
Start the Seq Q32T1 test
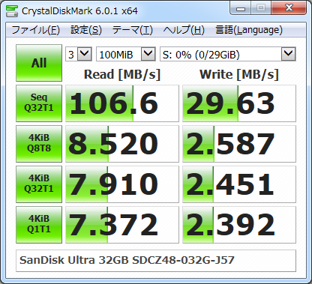pyautogui.click(x=39, y=103)
